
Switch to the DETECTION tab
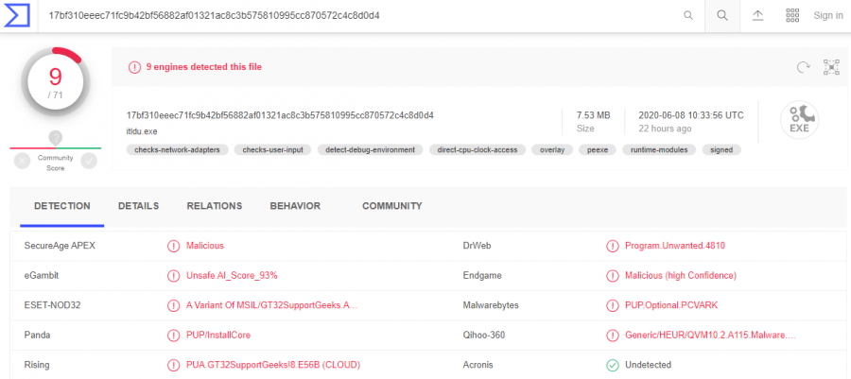coord(62,206)
